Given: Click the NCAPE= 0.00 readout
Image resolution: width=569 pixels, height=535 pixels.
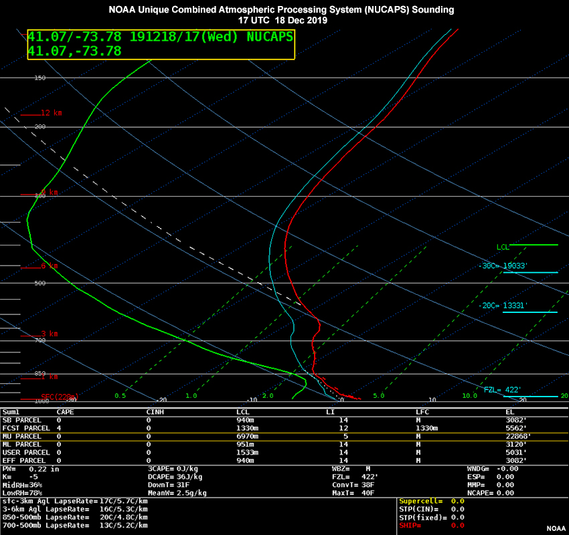Looking at the screenshot, I should (x=491, y=493).
